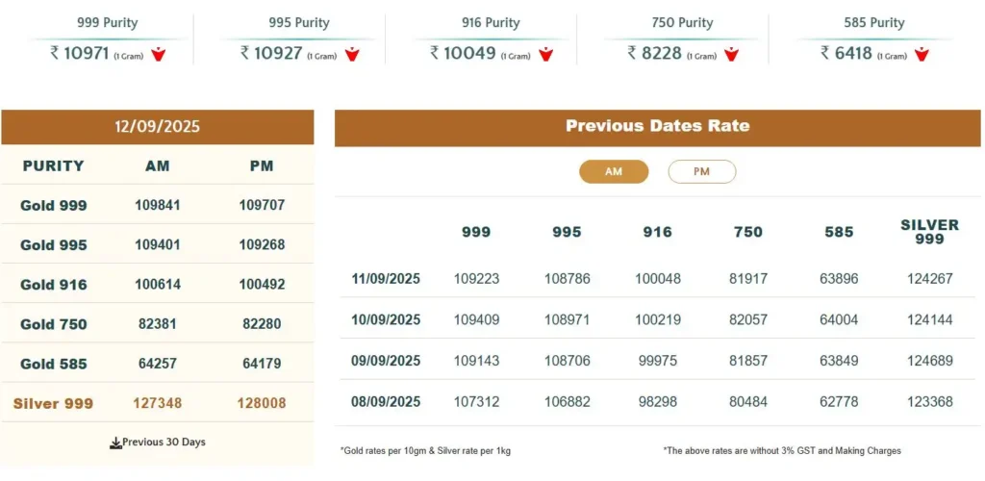Switch to PM previous rates
This screenshot has width=985, height=481.
click(x=701, y=171)
